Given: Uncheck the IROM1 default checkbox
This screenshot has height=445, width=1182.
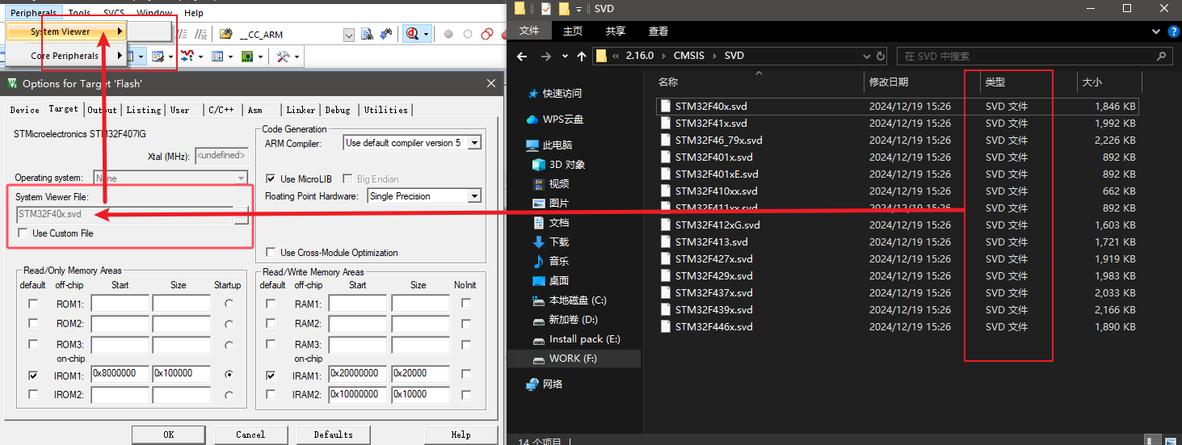Looking at the screenshot, I should (33, 376).
